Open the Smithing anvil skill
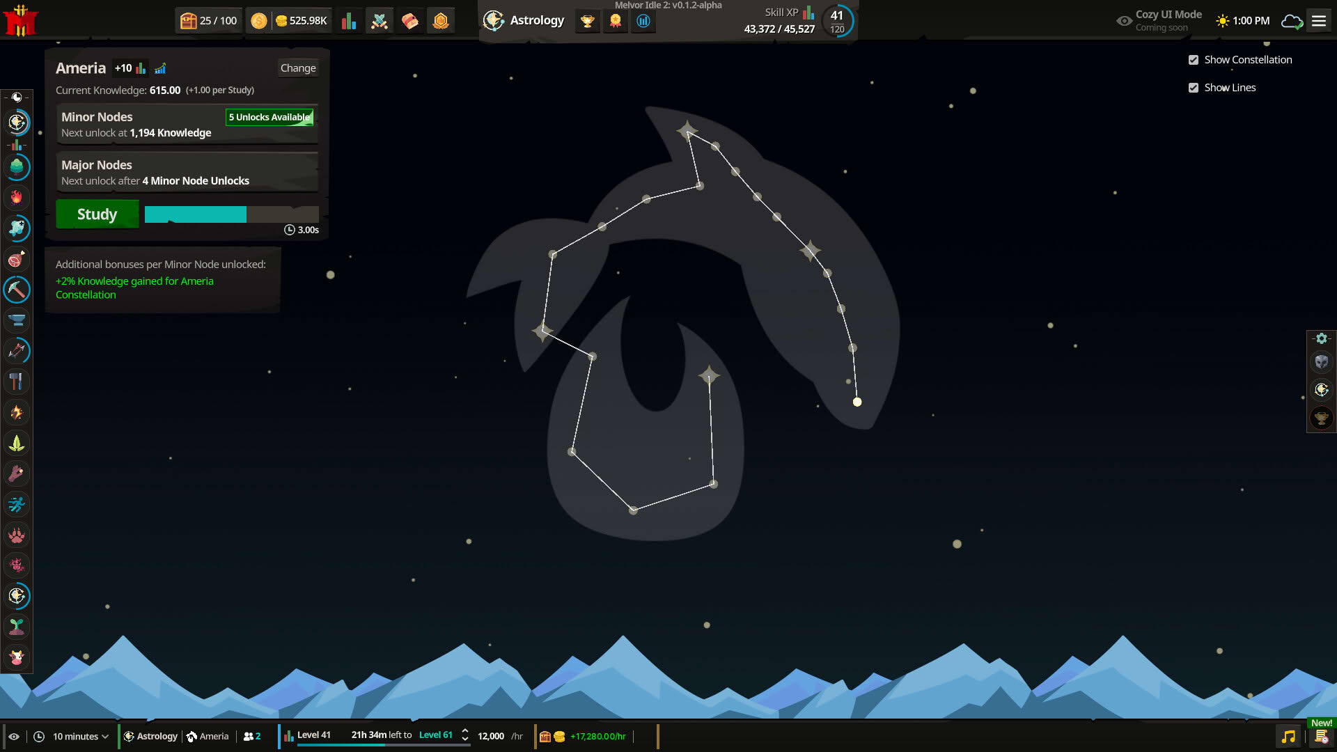 click(x=17, y=320)
